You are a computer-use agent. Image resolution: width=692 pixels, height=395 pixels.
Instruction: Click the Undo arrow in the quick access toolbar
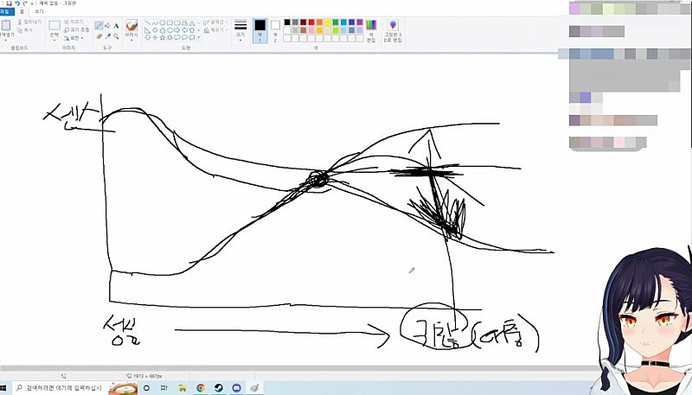tap(17, 3)
